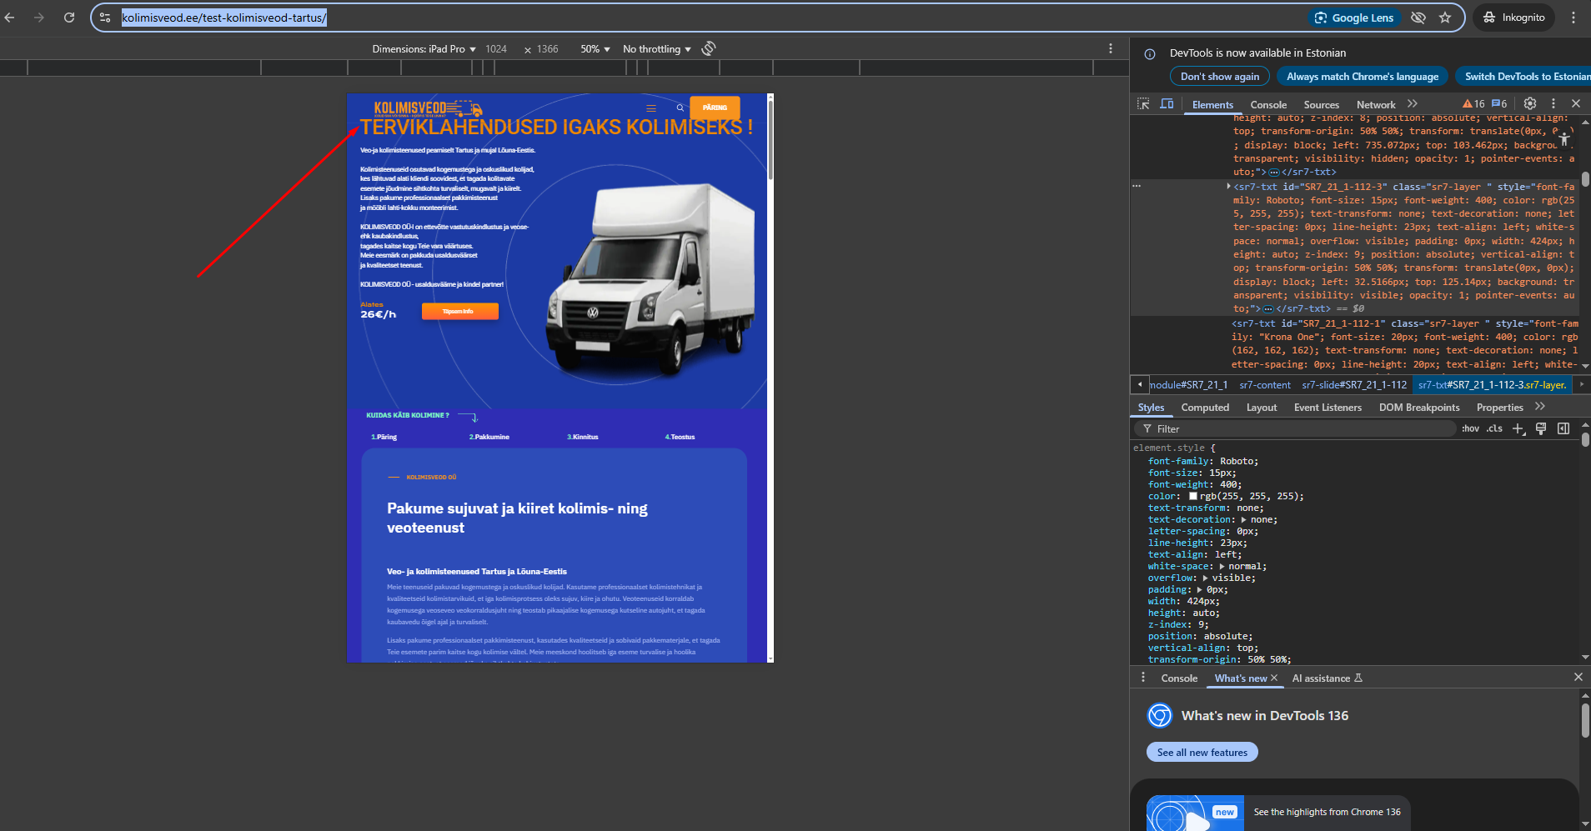The width and height of the screenshot is (1591, 831).
Task: Click the styles Filter input field
Action: [x=1301, y=428]
